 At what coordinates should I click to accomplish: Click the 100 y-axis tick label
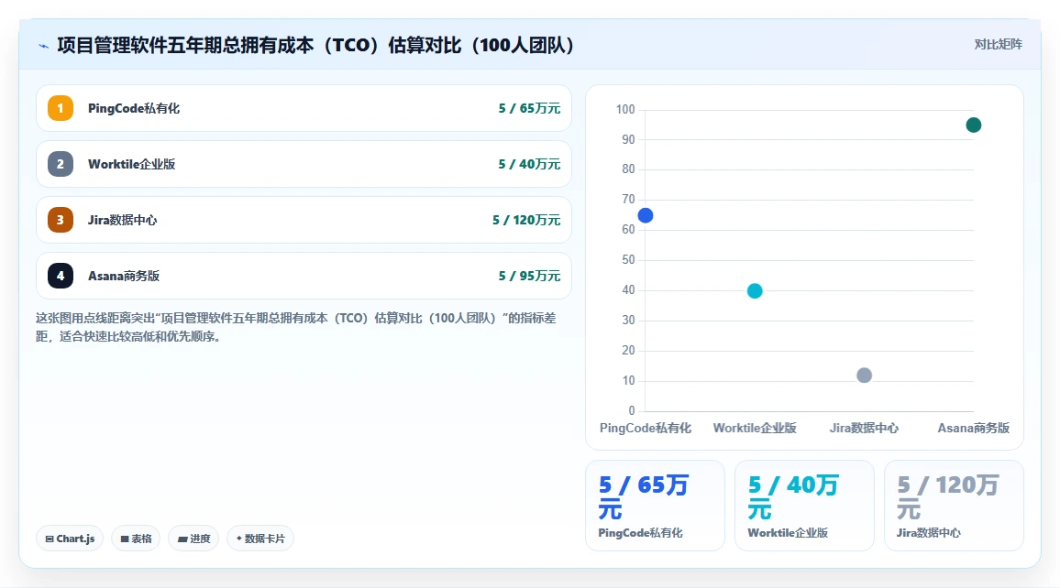pyautogui.click(x=625, y=109)
